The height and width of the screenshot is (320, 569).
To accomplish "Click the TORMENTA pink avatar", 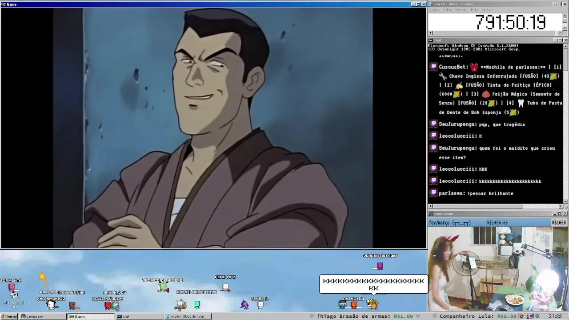I will pyautogui.click(x=12, y=287).
